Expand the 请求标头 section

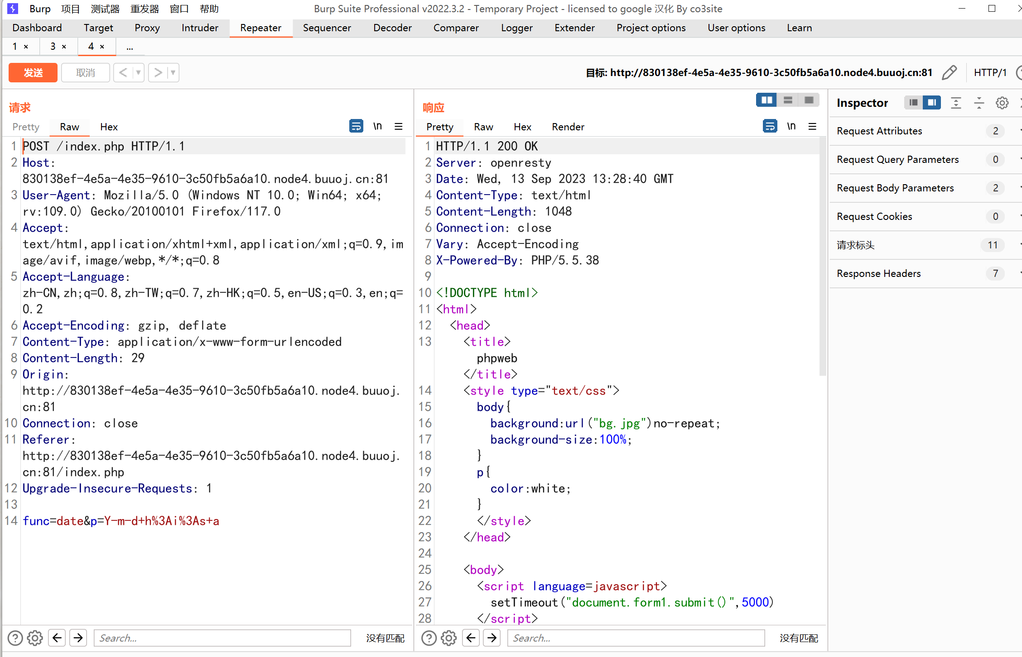(x=926, y=245)
